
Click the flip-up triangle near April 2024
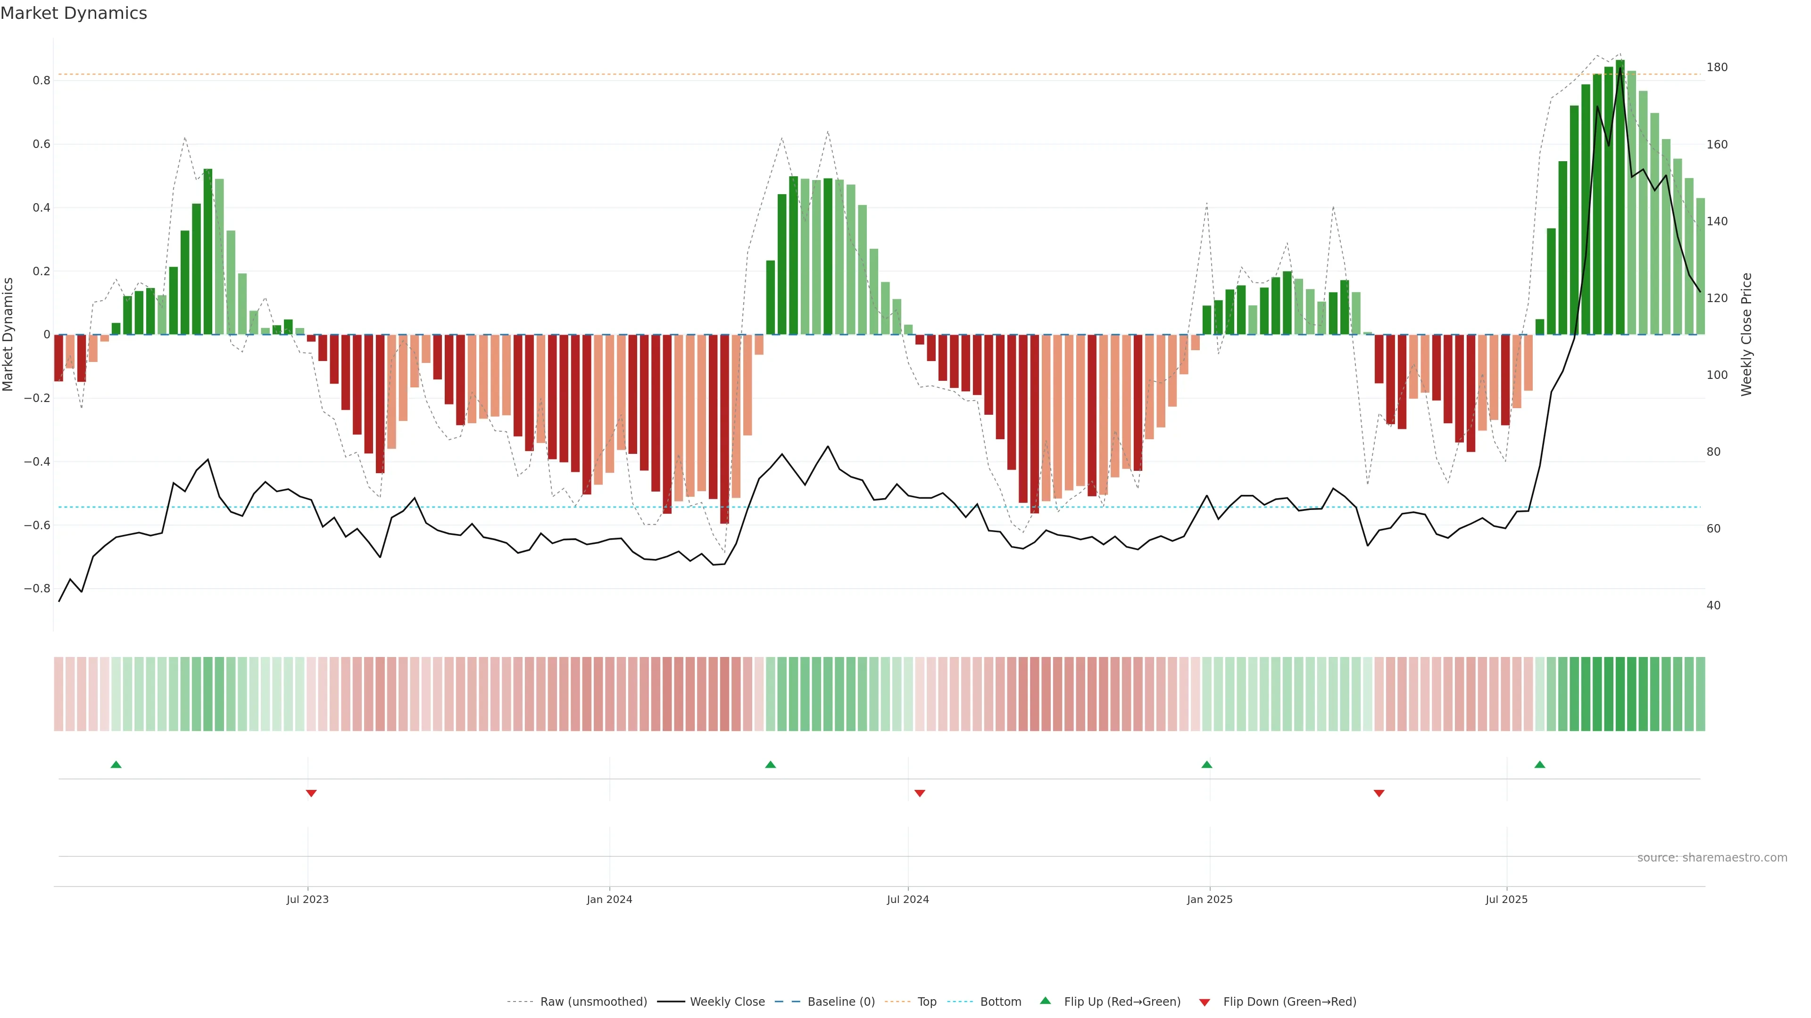[771, 764]
